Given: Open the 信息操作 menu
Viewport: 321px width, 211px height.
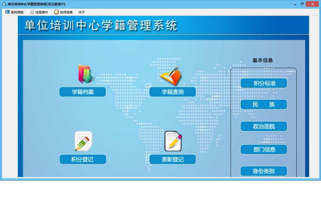Looking at the screenshot, I should 39,12.
